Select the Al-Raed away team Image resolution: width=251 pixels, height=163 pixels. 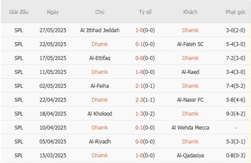tap(190, 72)
